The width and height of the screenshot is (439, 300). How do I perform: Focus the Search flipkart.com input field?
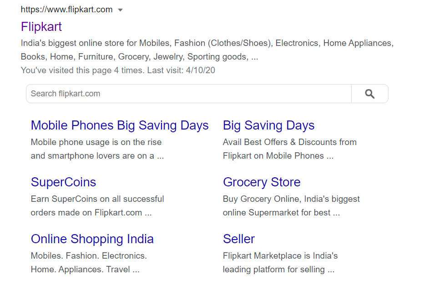pyautogui.click(x=188, y=94)
